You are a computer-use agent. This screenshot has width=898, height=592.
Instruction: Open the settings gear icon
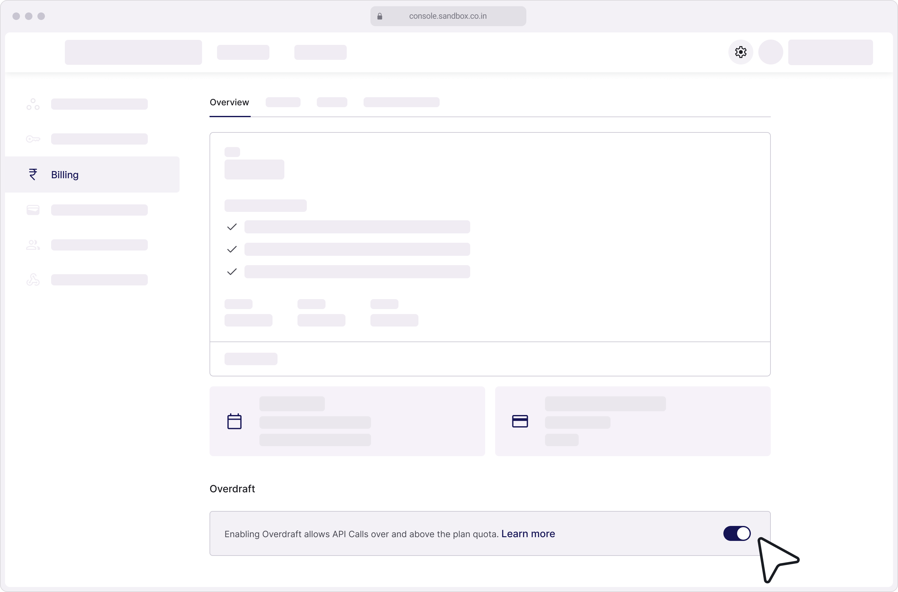741,52
